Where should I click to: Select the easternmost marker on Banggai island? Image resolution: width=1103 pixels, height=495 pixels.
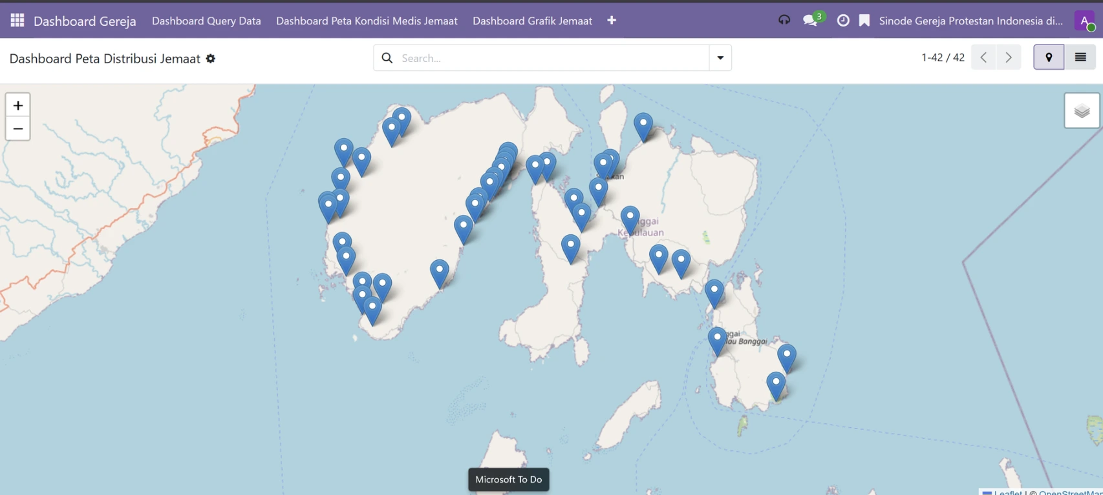tap(786, 358)
